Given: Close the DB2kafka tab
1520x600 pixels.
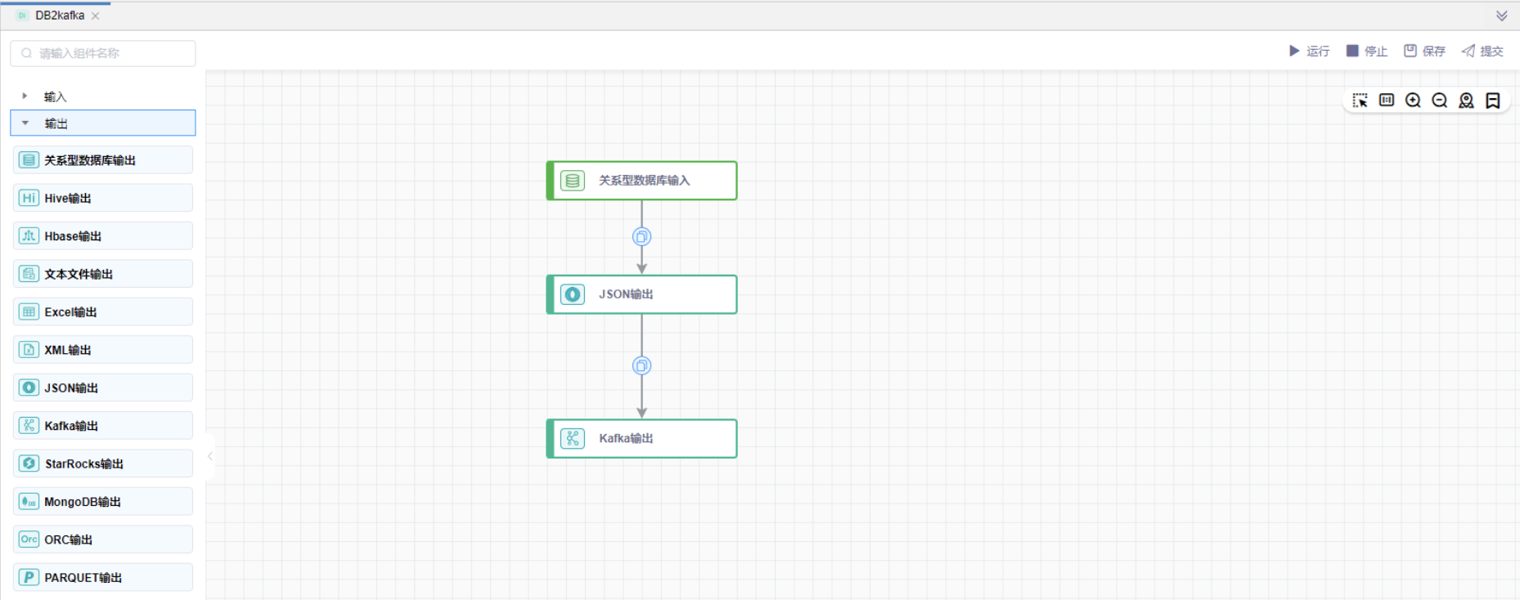Looking at the screenshot, I should click(96, 16).
